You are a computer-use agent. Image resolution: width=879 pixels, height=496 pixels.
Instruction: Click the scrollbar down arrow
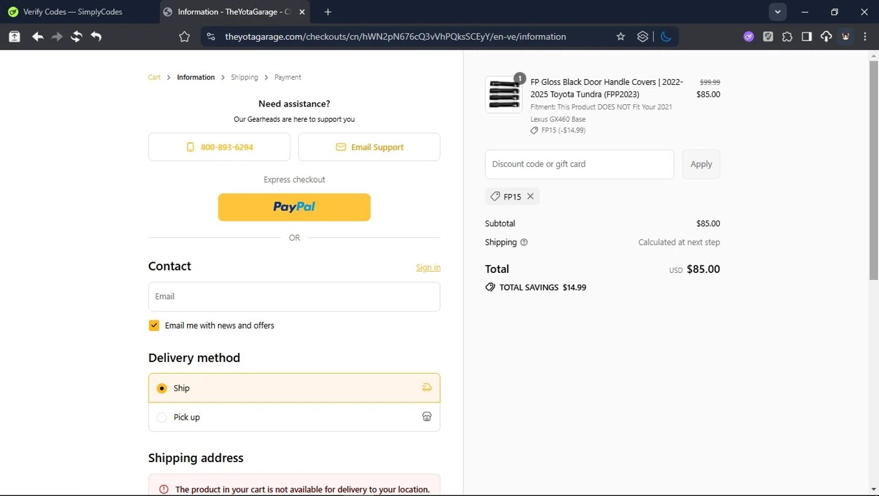point(874,490)
